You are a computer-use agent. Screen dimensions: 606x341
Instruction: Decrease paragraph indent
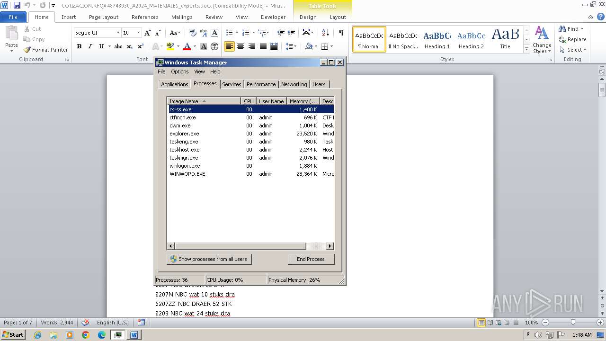(281, 33)
